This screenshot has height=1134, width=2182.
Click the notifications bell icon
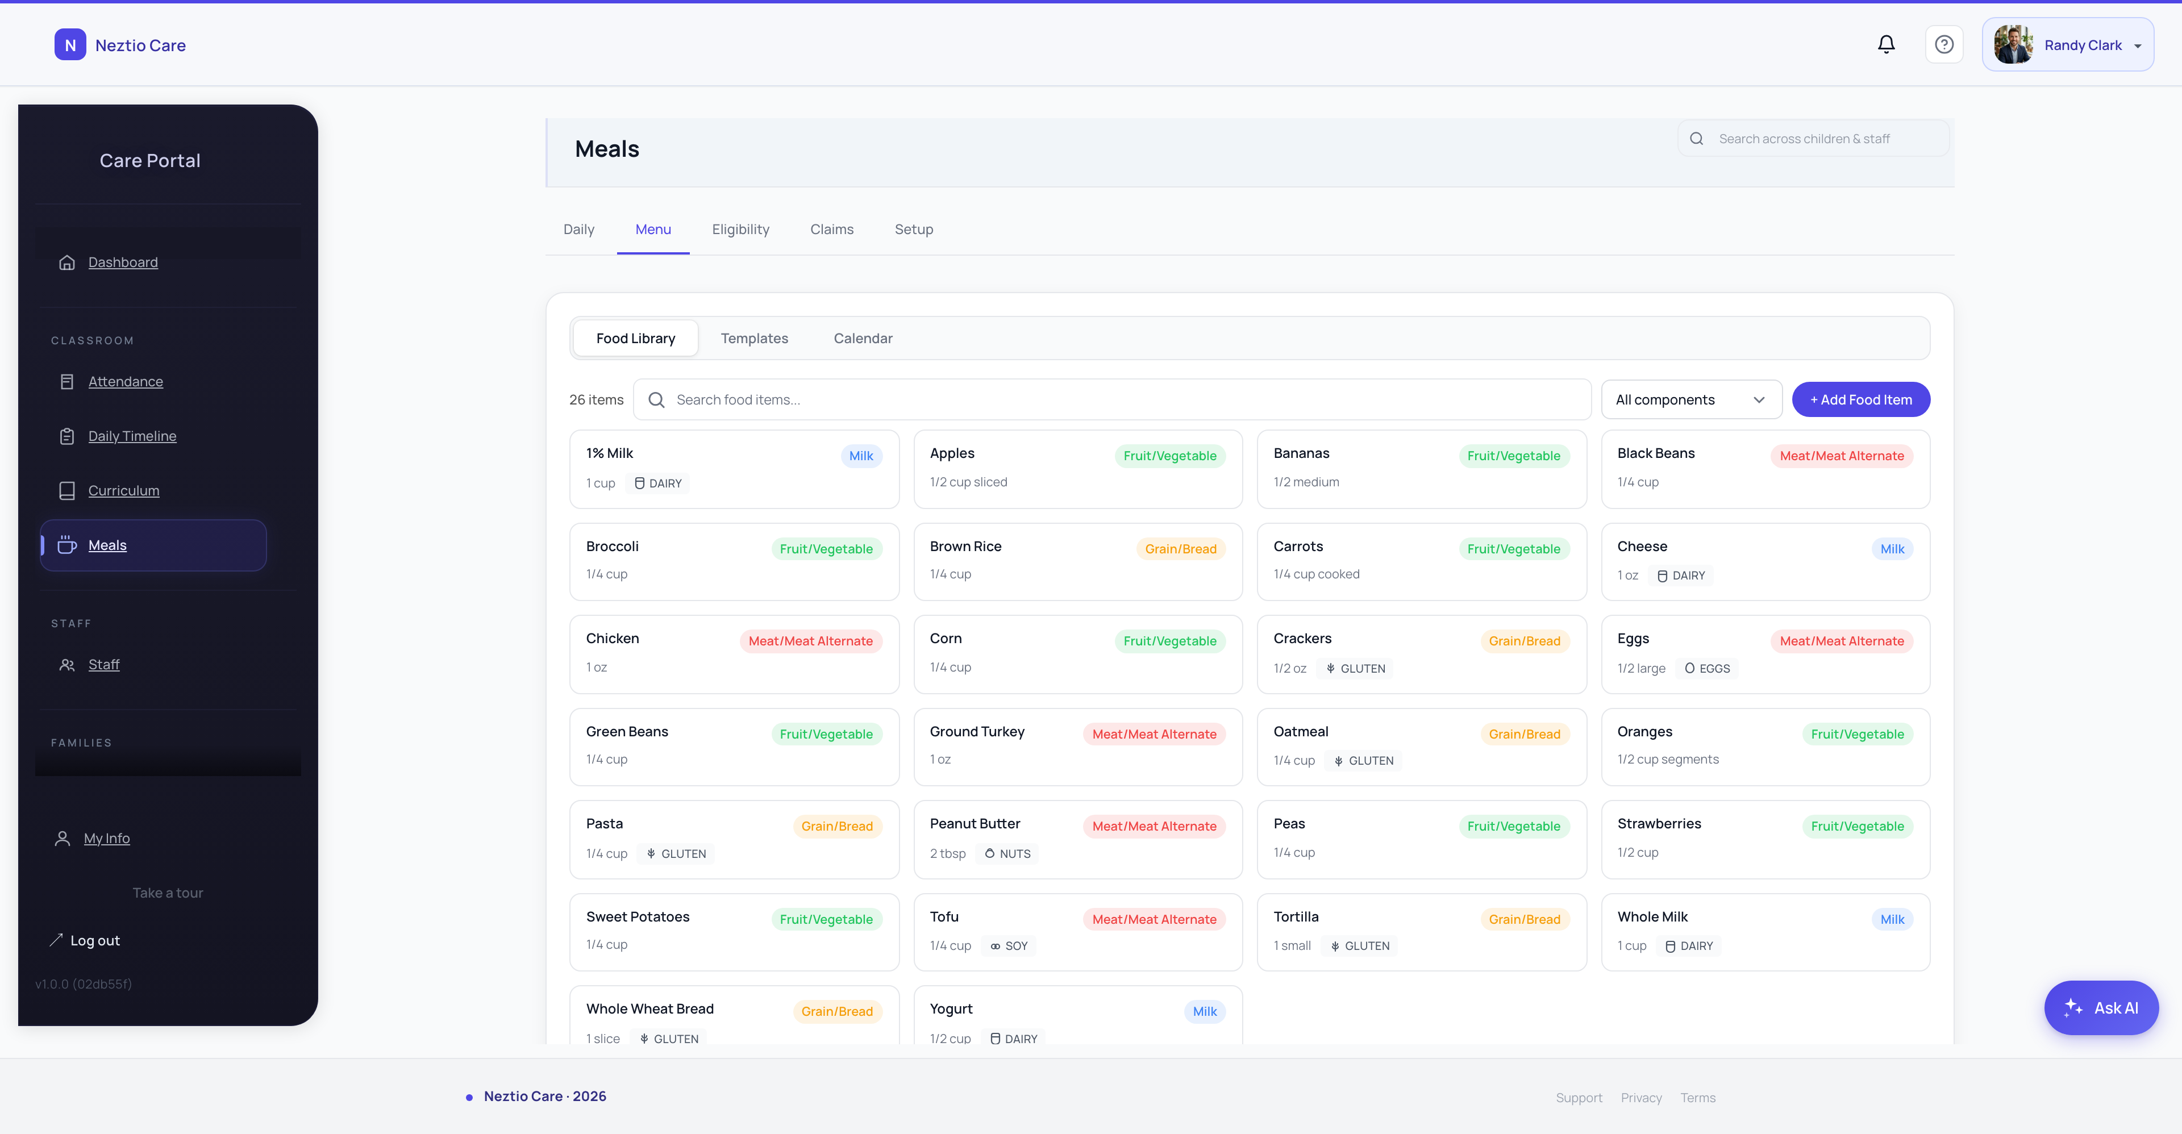[1887, 44]
